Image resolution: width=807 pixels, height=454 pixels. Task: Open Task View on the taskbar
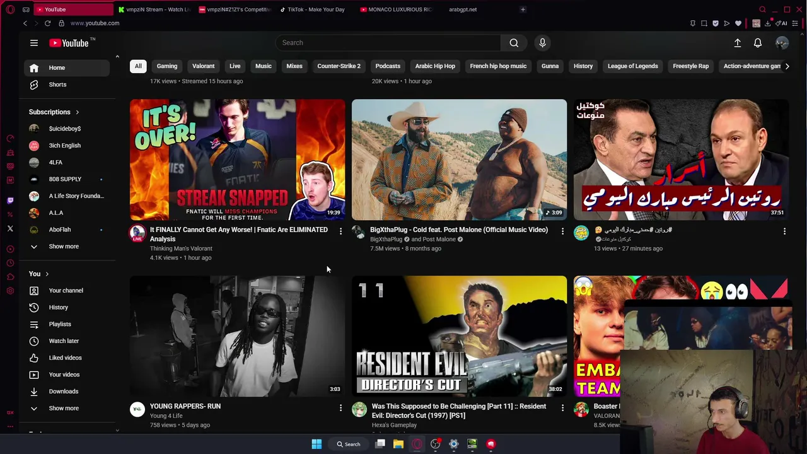pos(380,444)
